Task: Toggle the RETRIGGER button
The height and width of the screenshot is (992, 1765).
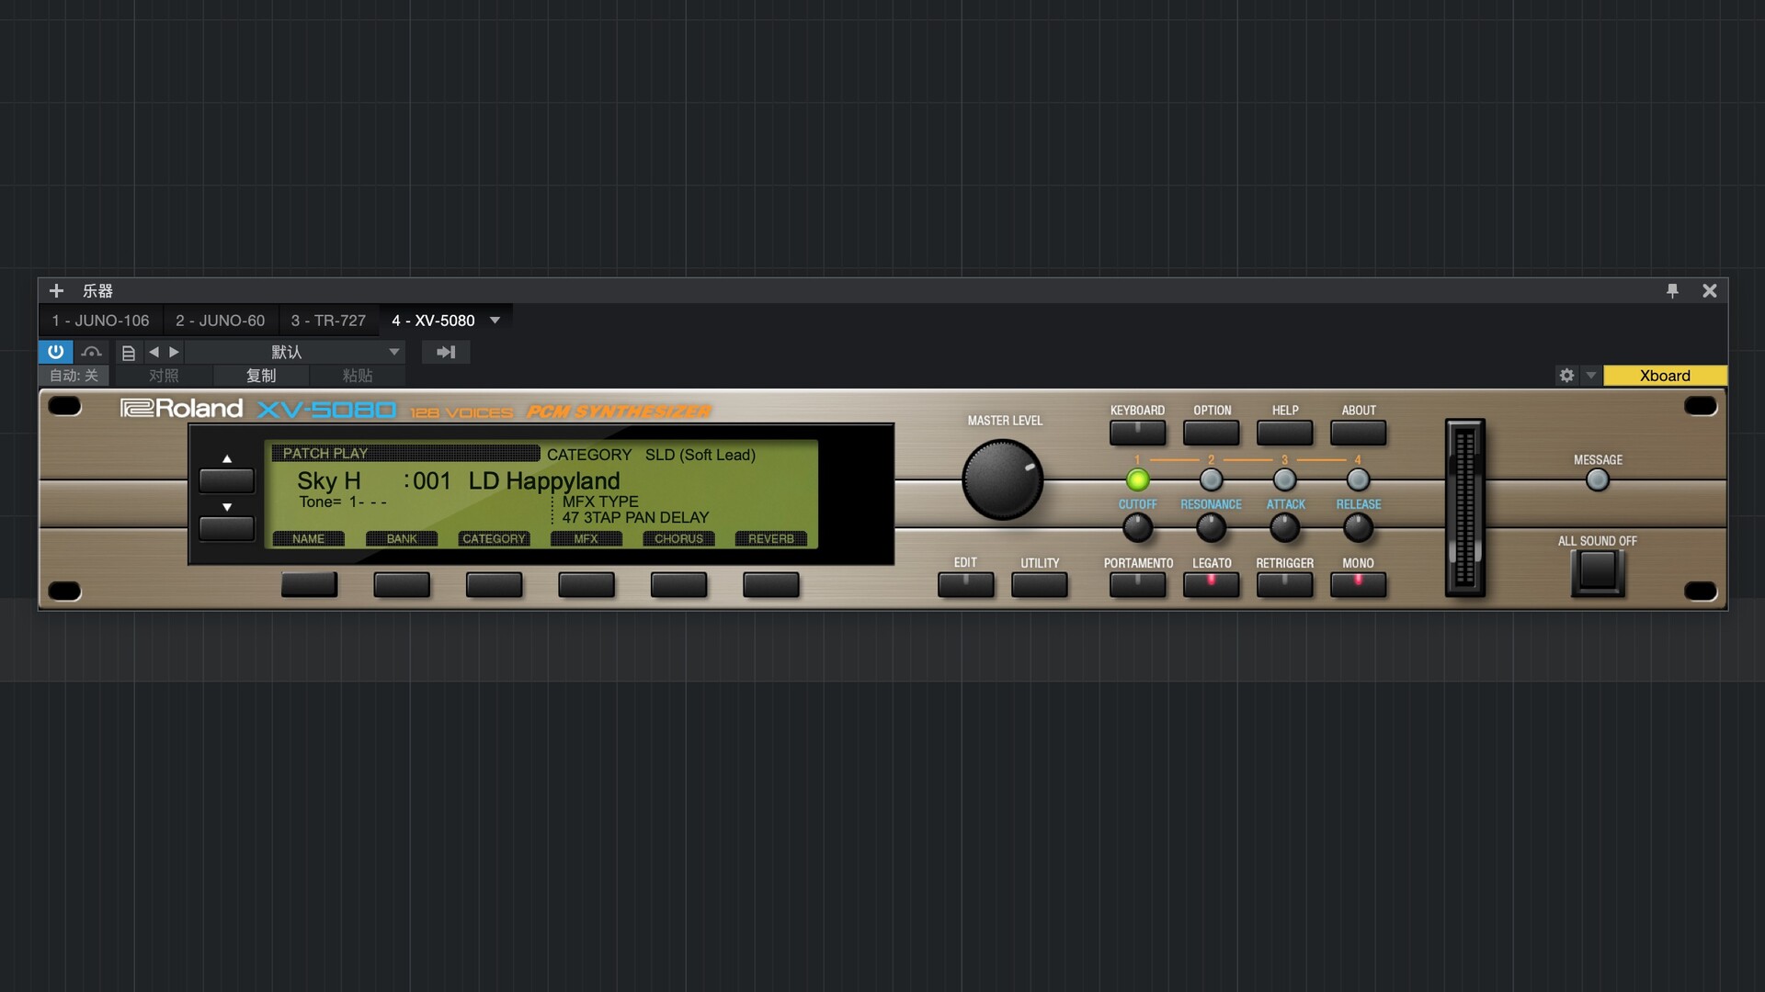Action: [x=1285, y=584]
